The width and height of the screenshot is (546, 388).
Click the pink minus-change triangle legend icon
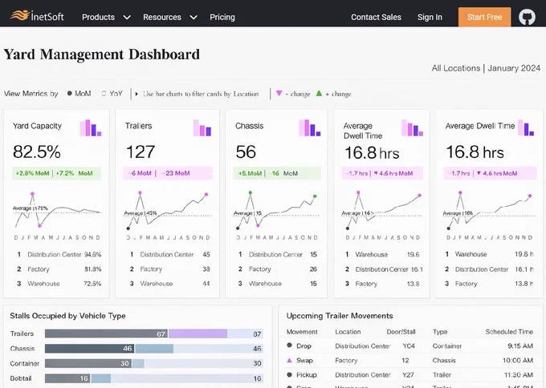(x=279, y=93)
